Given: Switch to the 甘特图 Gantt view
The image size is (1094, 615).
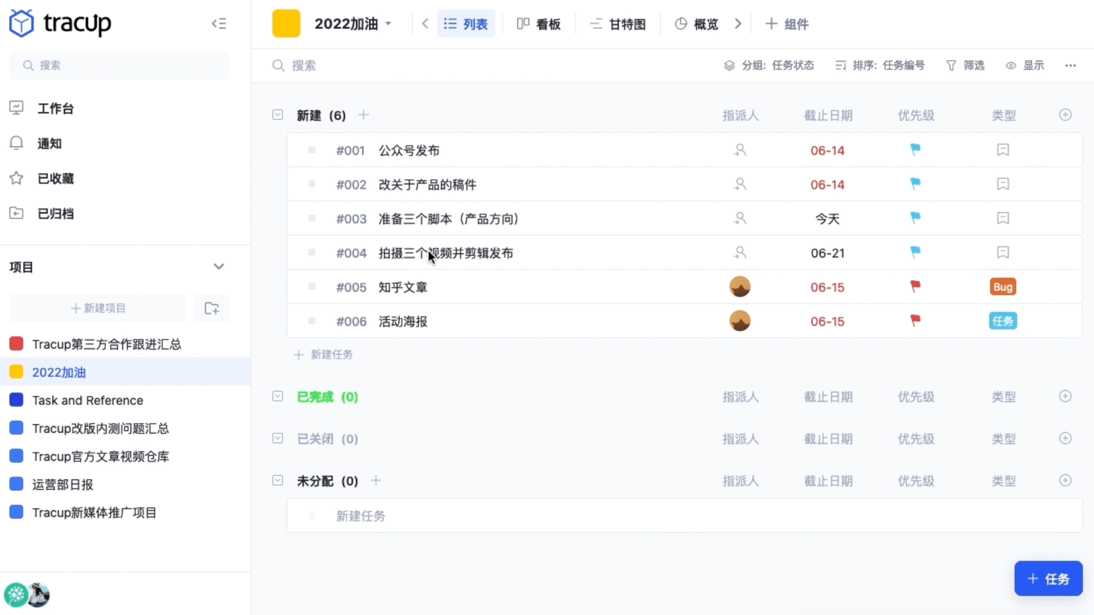Looking at the screenshot, I should 617,24.
